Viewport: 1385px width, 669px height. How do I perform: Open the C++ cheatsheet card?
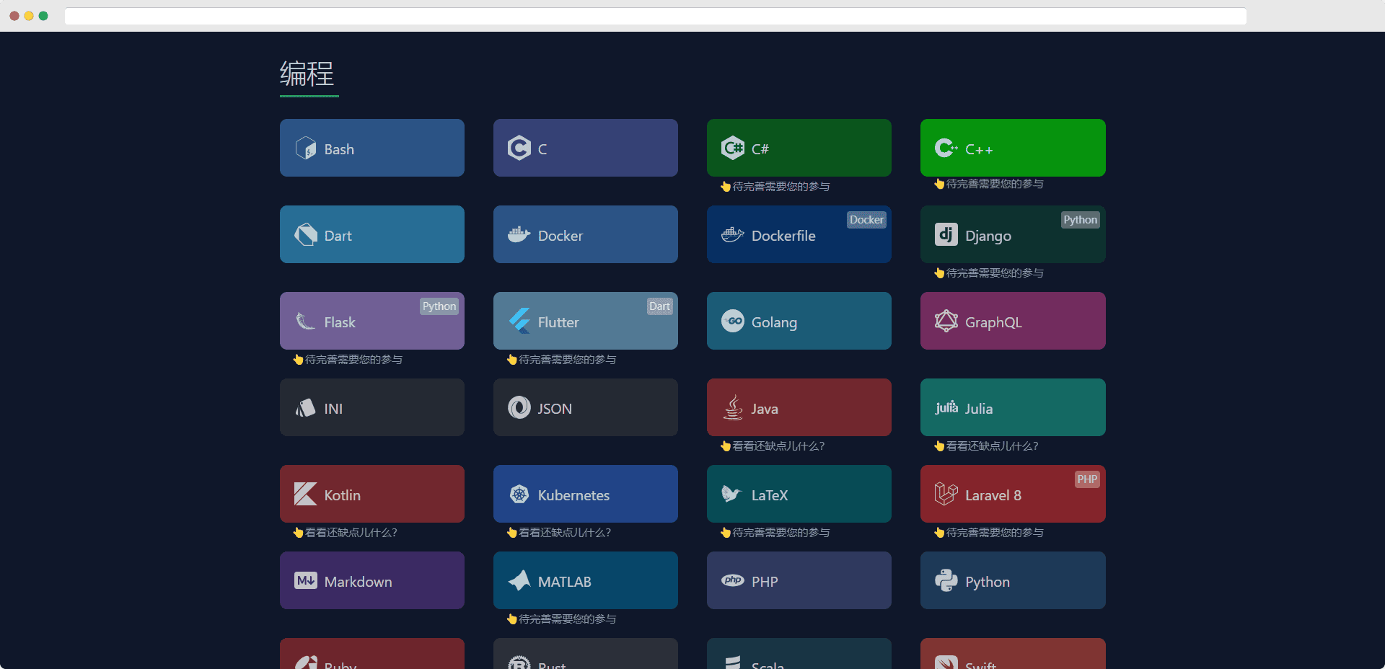click(x=1012, y=148)
